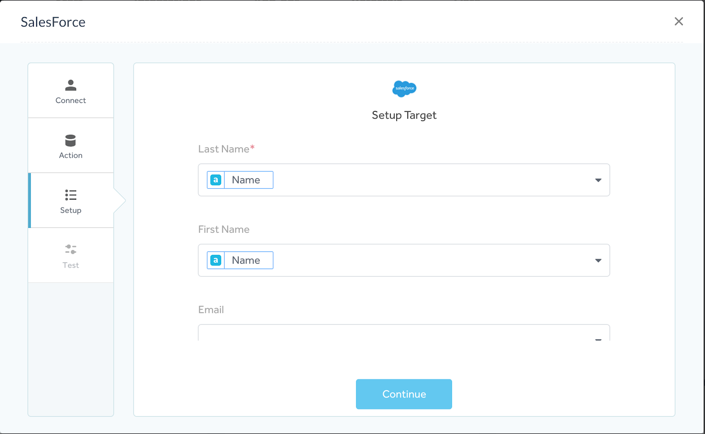Click inside the Last Name input box
The height and width of the screenshot is (434, 705).
tap(404, 180)
